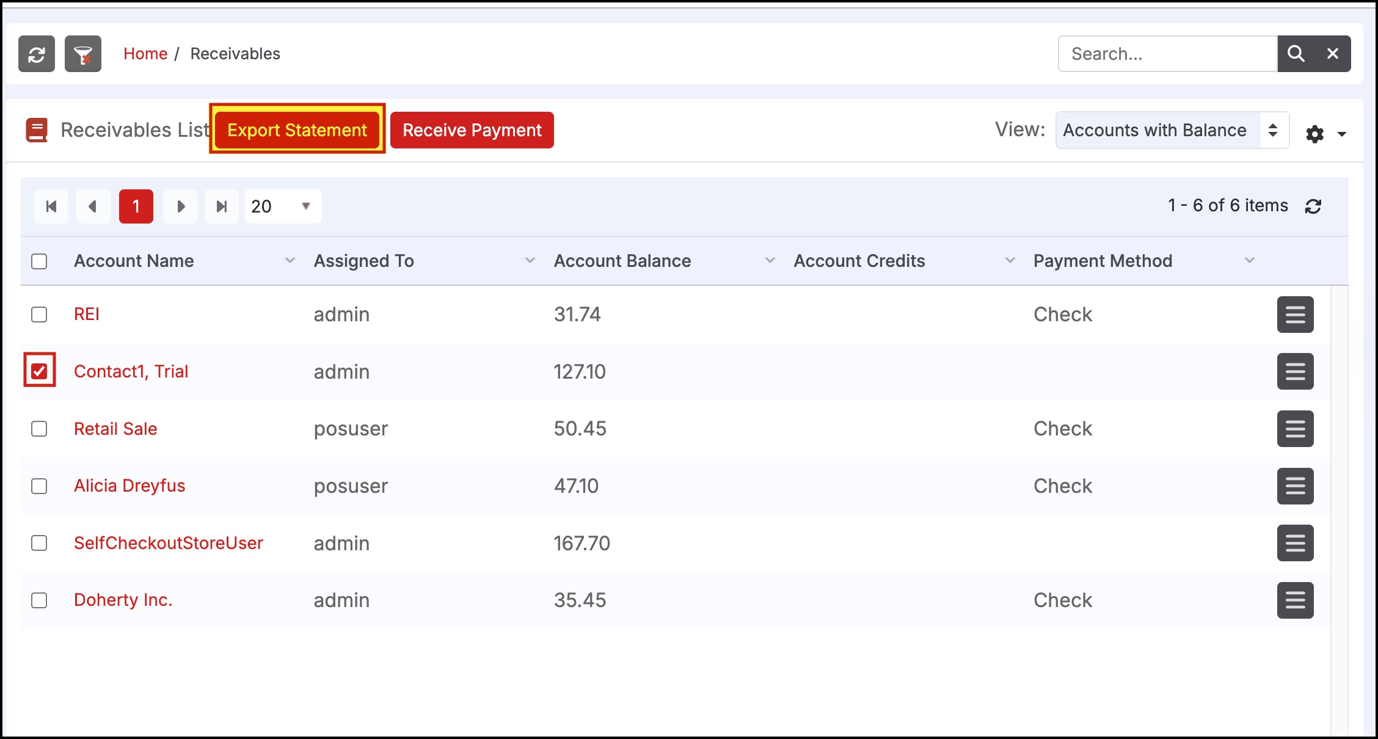Image resolution: width=1378 pixels, height=739 pixels.
Task: Focus the Search... input field
Action: click(x=1168, y=54)
